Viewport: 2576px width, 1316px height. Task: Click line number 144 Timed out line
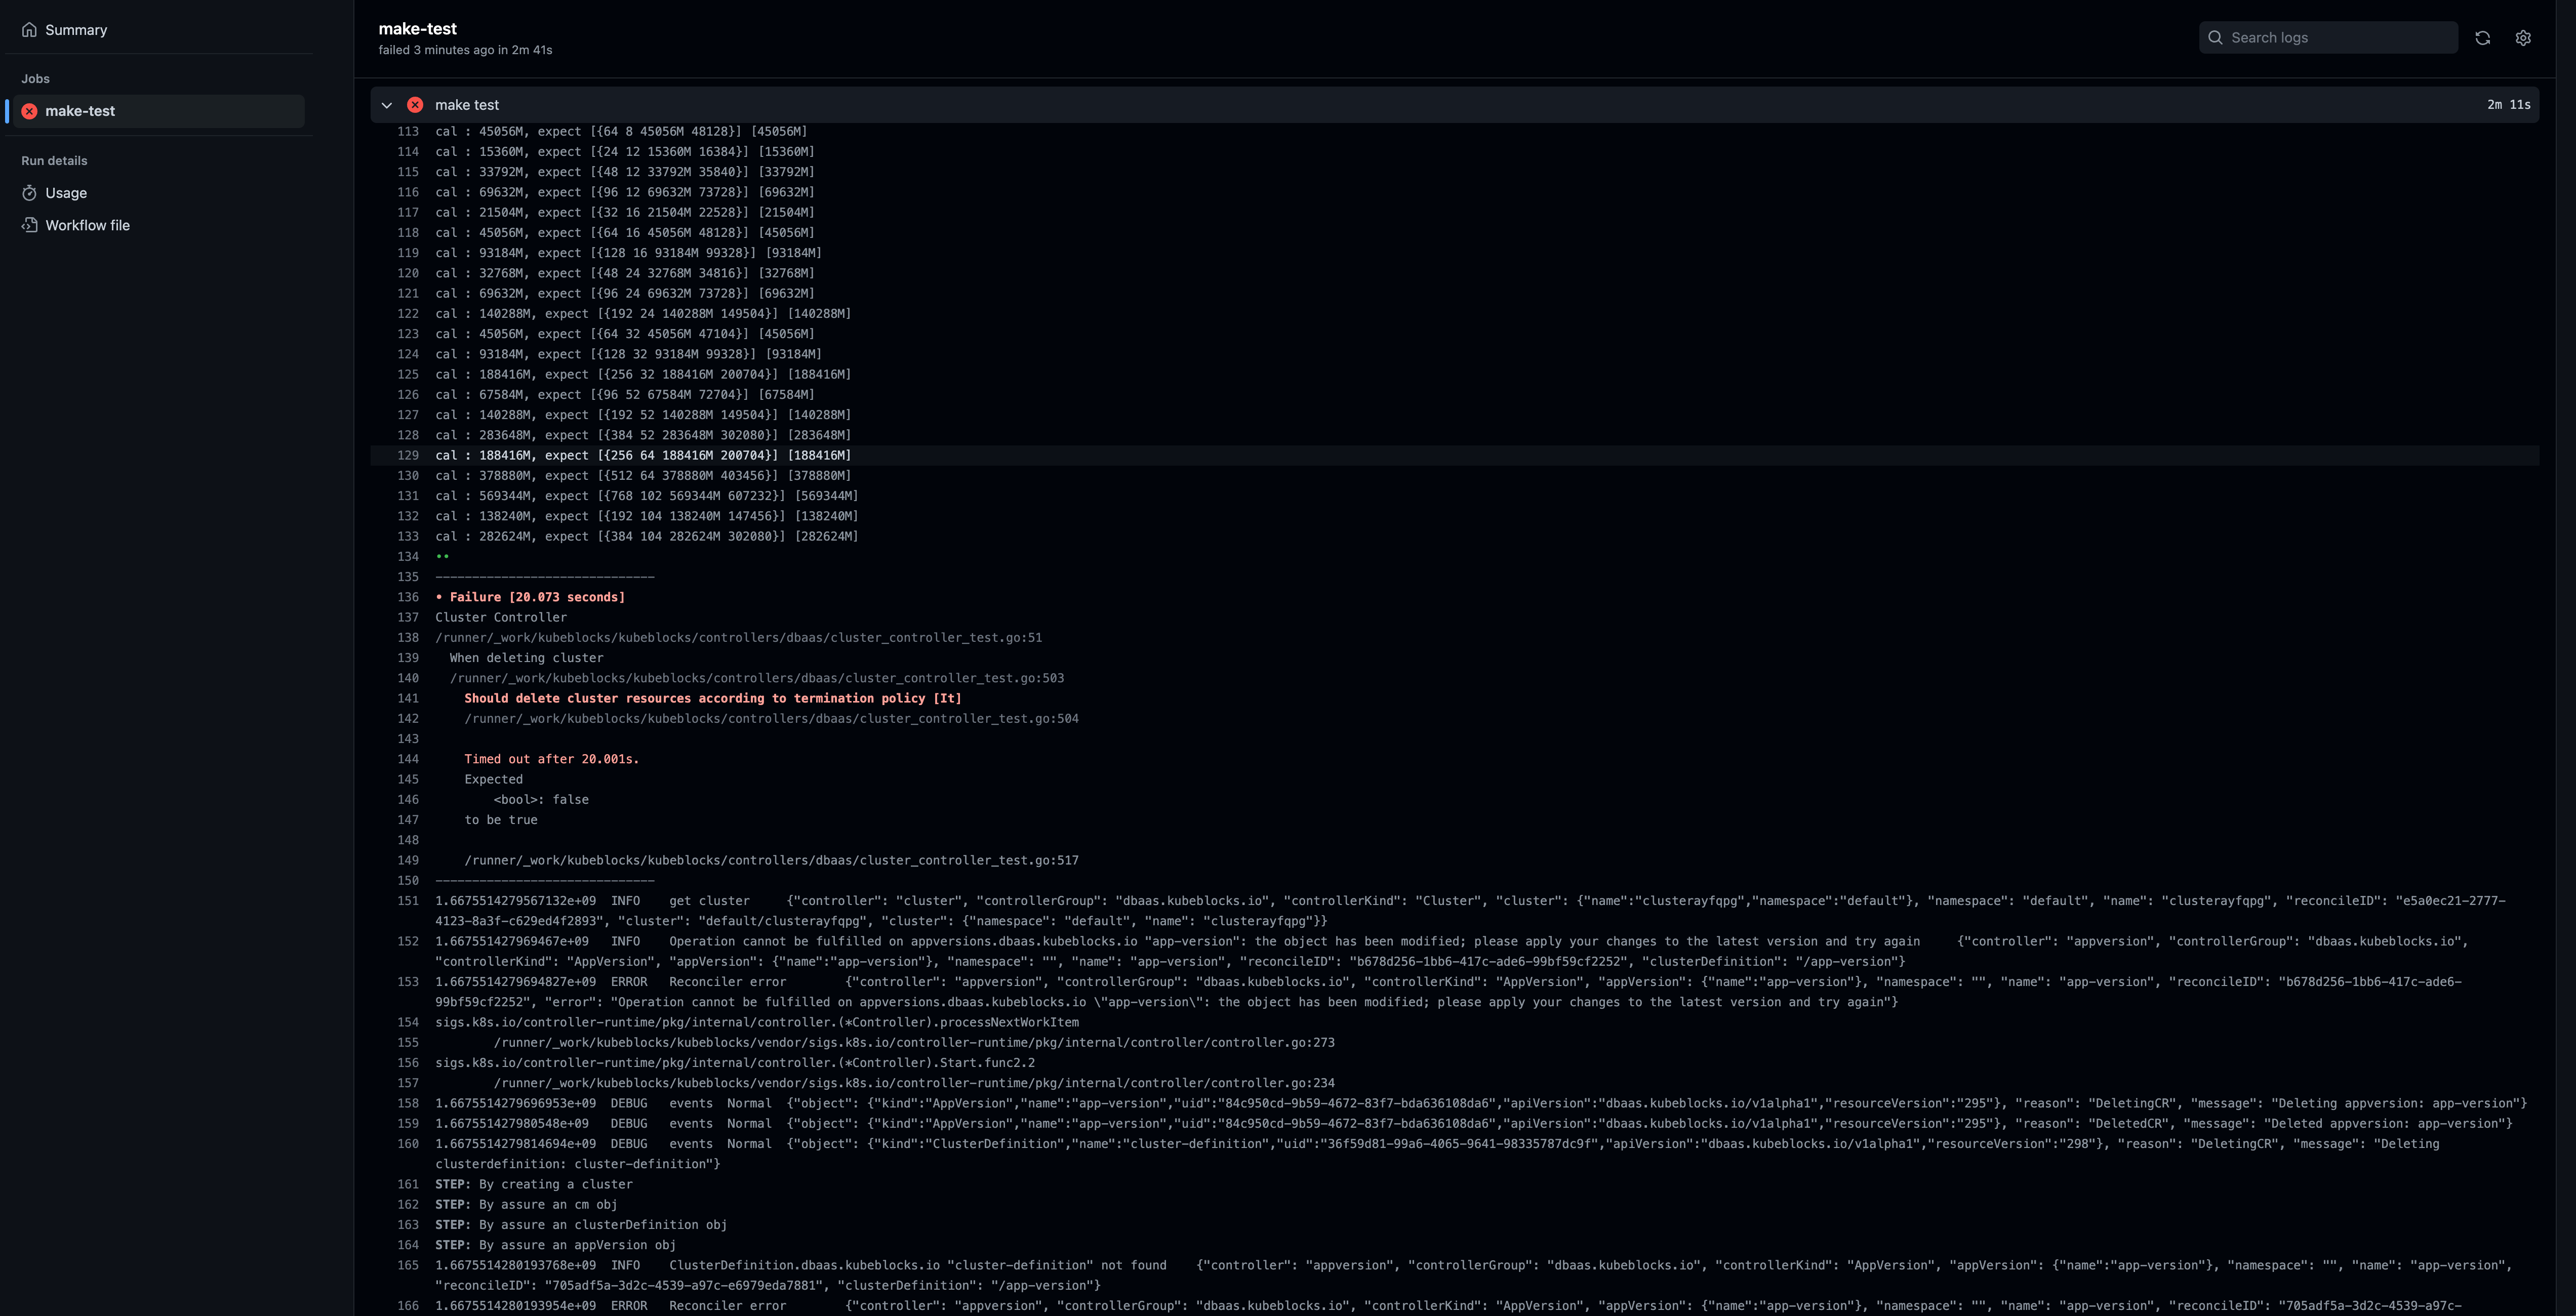[408, 759]
